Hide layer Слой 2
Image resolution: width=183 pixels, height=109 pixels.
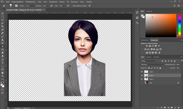(142, 72)
